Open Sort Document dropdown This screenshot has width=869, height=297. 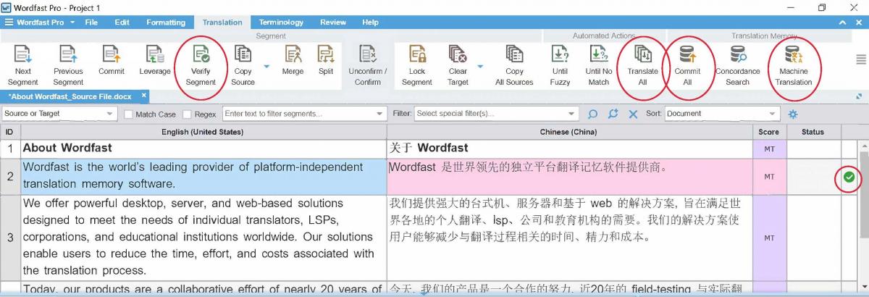pyautogui.click(x=721, y=114)
